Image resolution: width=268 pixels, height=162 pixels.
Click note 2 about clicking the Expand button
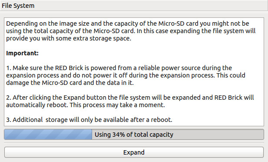[x=130, y=101]
